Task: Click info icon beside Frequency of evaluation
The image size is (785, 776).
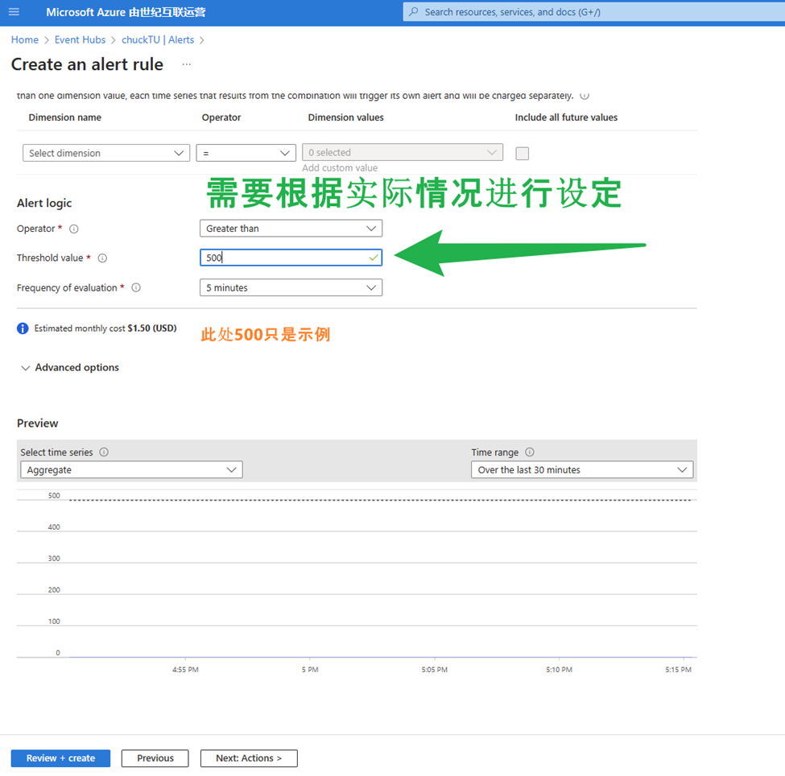Action: click(136, 287)
